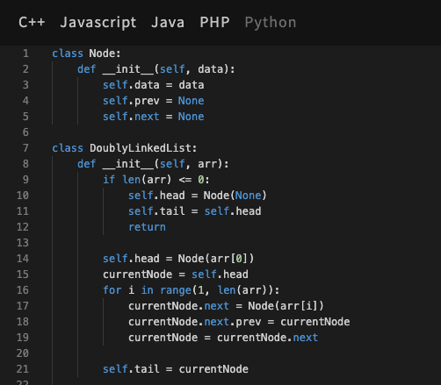Viewport: 441px width, 385px height.
Task: Click line number 7 in gutter
Action: click(25, 148)
